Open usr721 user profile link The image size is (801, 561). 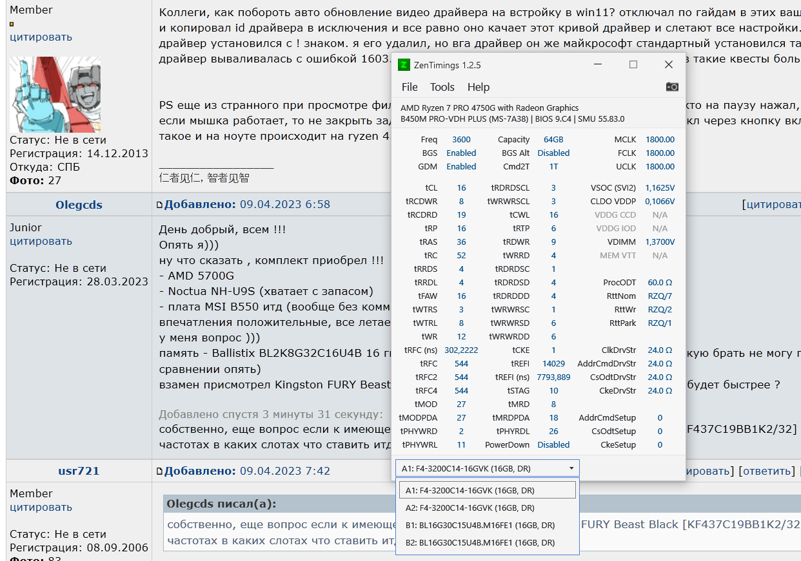[79, 471]
